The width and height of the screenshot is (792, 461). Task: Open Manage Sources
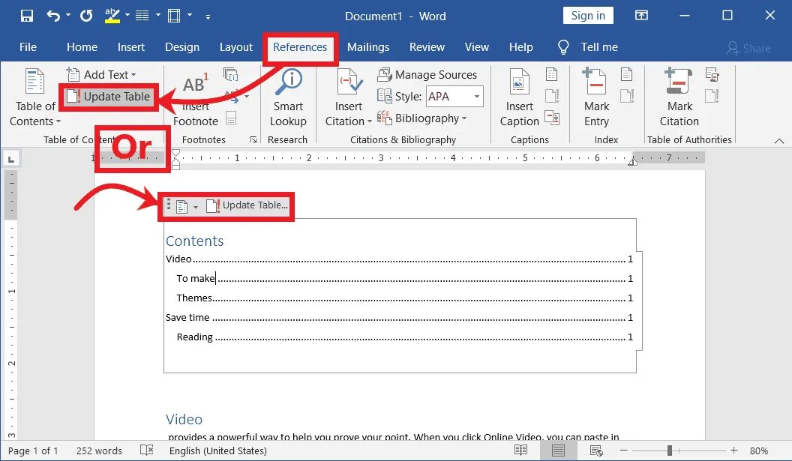(427, 75)
